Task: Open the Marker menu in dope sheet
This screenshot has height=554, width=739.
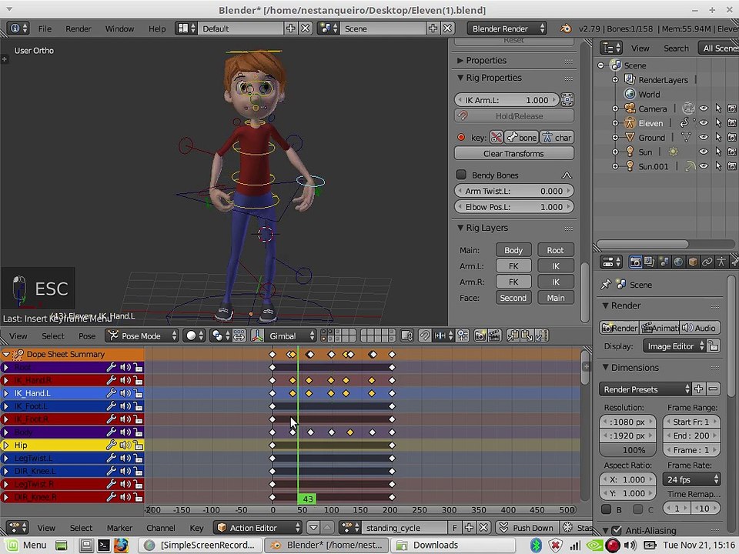Action: (119, 528)
